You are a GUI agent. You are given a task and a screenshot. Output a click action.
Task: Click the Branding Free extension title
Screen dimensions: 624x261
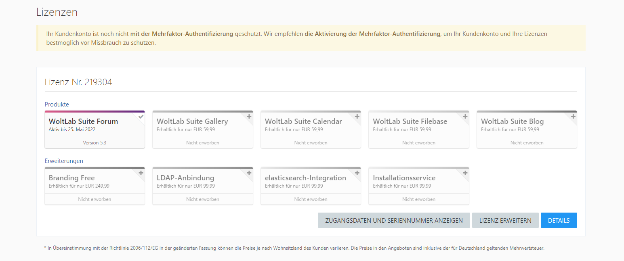click(71, 178)
